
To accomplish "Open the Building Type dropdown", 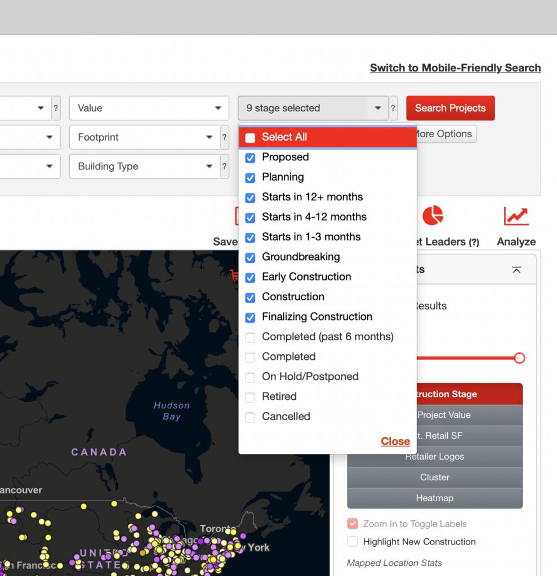I will [144, 166].
